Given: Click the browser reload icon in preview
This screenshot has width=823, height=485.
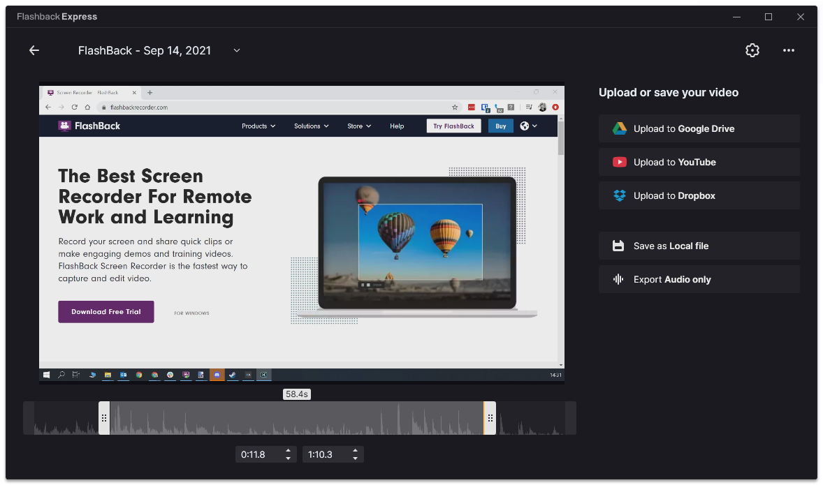Looking at the screenshot, I should point(75,107).
